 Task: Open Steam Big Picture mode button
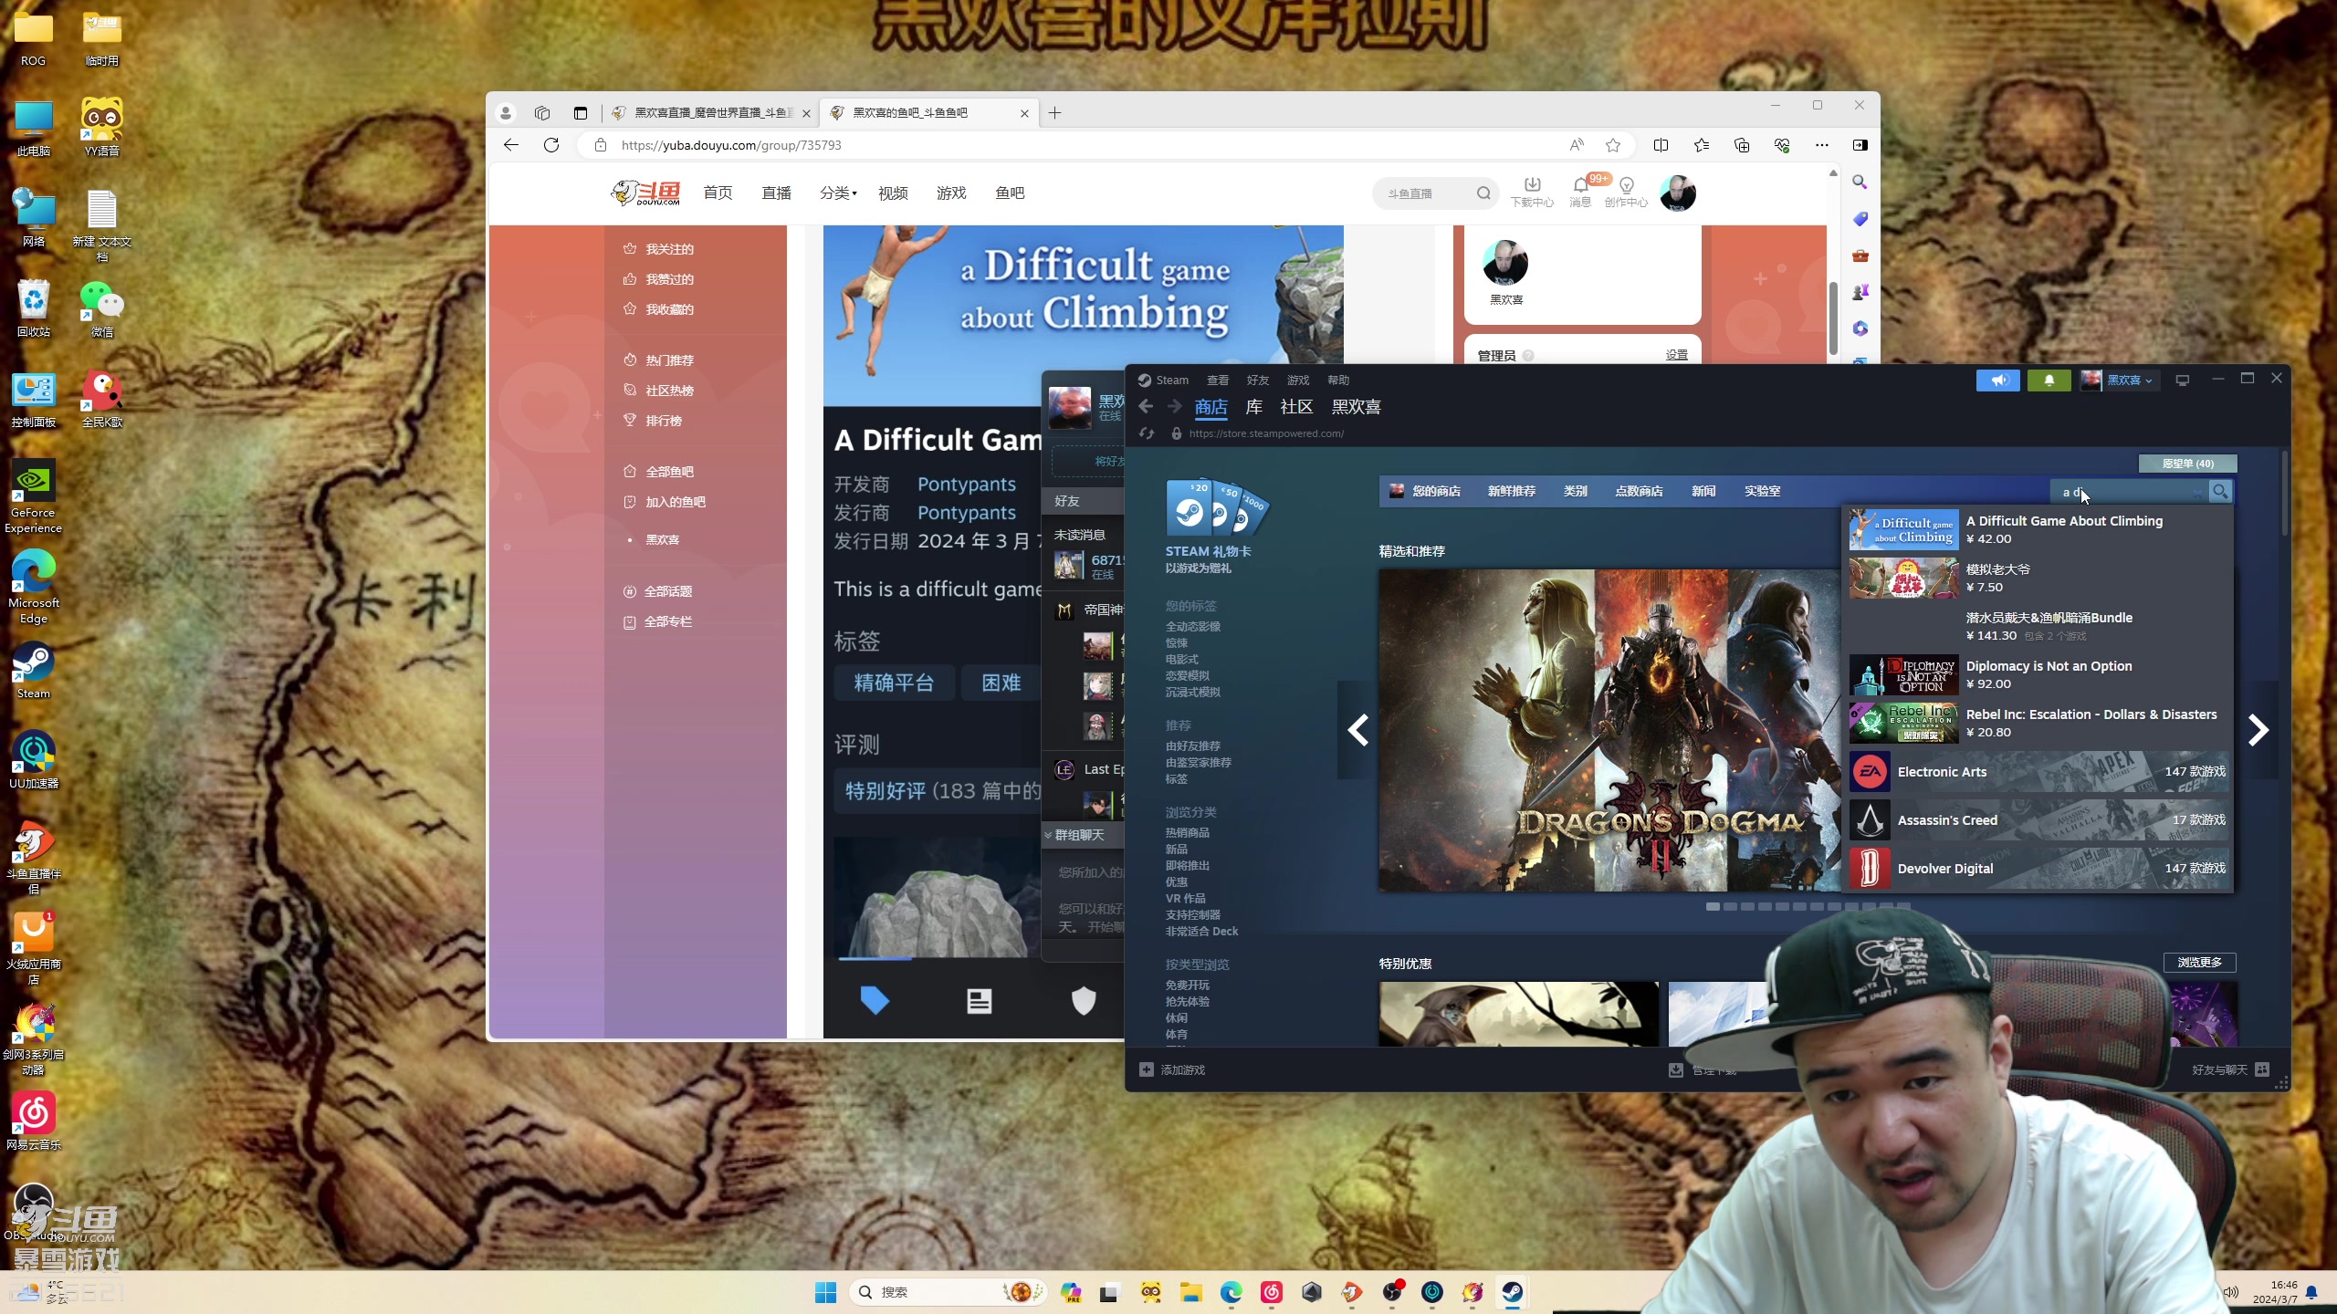[x=2183, y=381]
